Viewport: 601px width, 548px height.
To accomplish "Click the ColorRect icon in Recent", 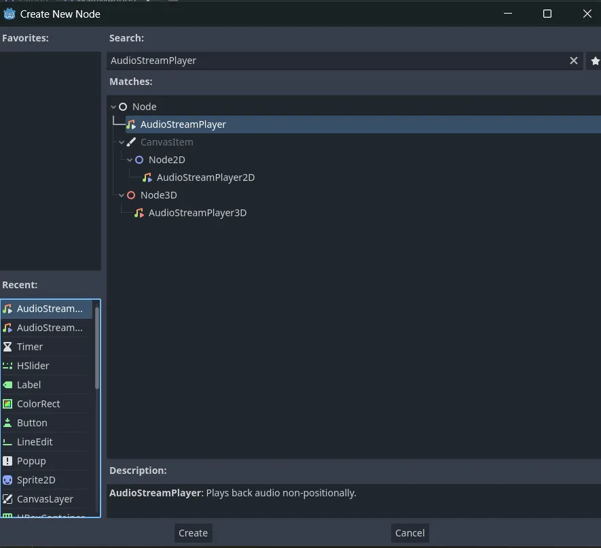I will (x=7, y=404).
